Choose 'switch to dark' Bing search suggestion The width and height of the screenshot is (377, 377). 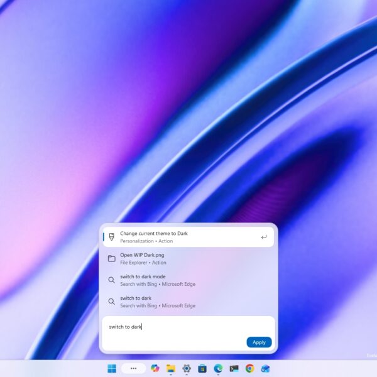coord(188,302)
